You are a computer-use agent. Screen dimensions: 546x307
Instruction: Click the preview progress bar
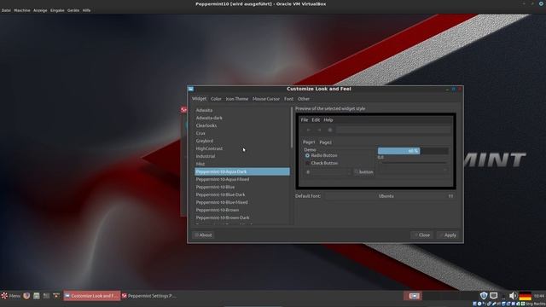413,151
